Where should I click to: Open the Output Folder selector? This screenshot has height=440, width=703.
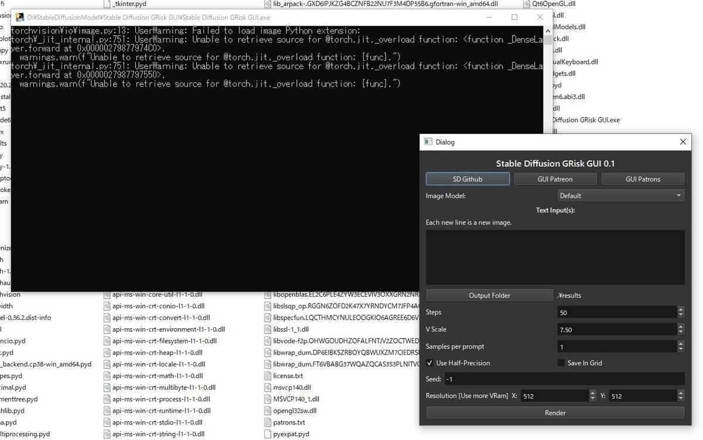489,295
